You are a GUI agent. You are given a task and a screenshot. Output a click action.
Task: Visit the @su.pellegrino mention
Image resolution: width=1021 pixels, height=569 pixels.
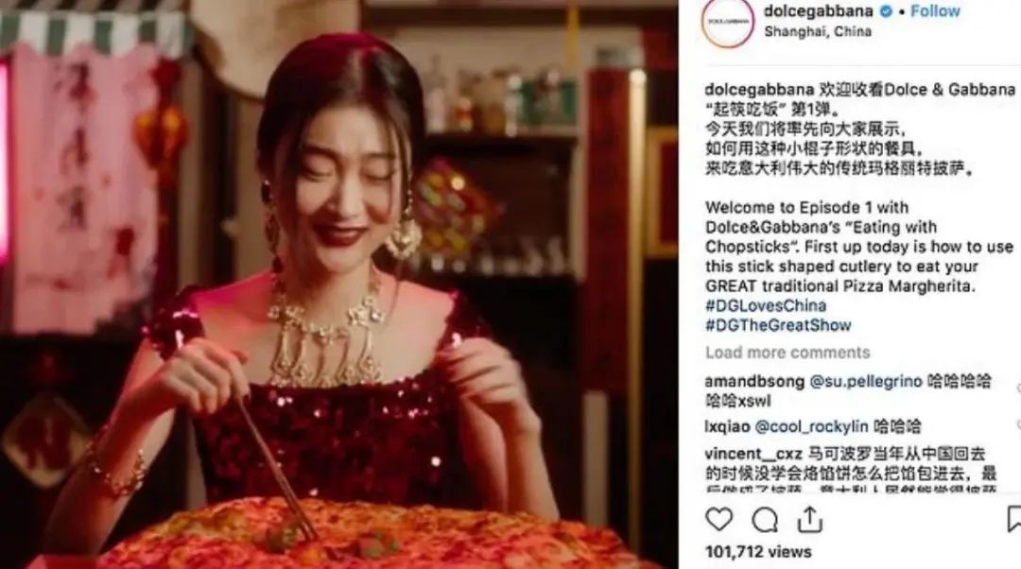865,382
